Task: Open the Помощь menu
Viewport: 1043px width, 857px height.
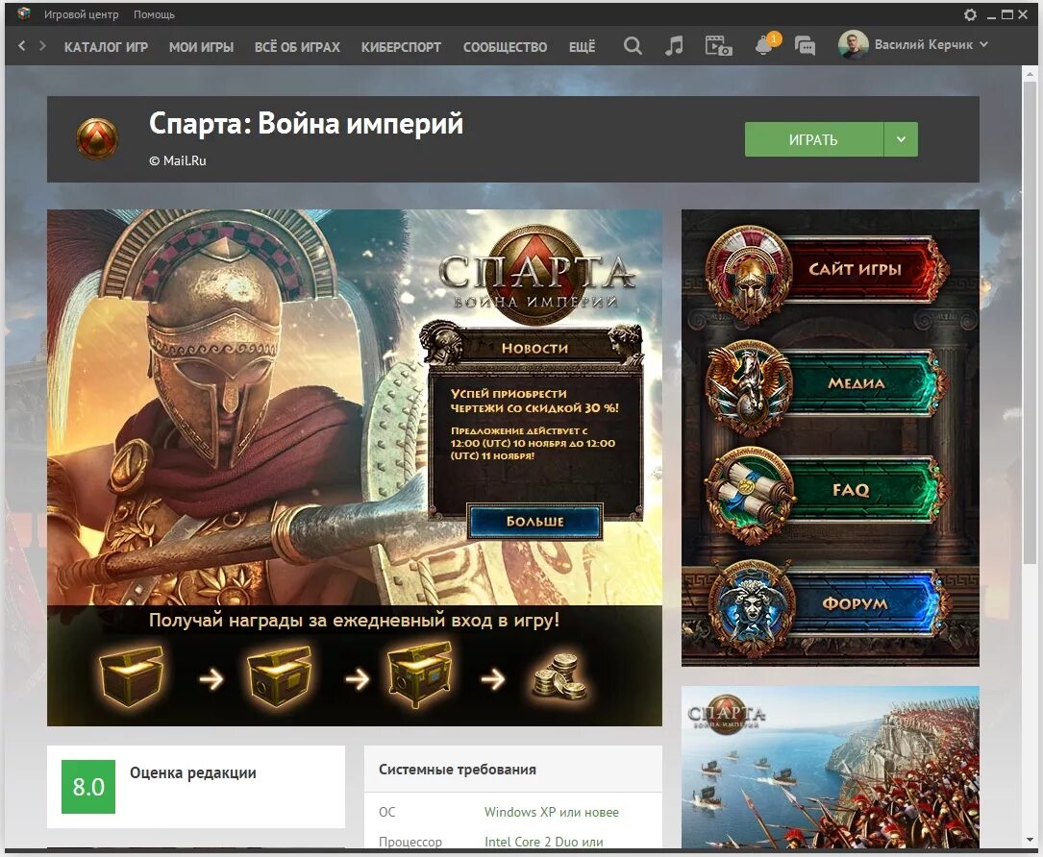Action: coord(154,14)
